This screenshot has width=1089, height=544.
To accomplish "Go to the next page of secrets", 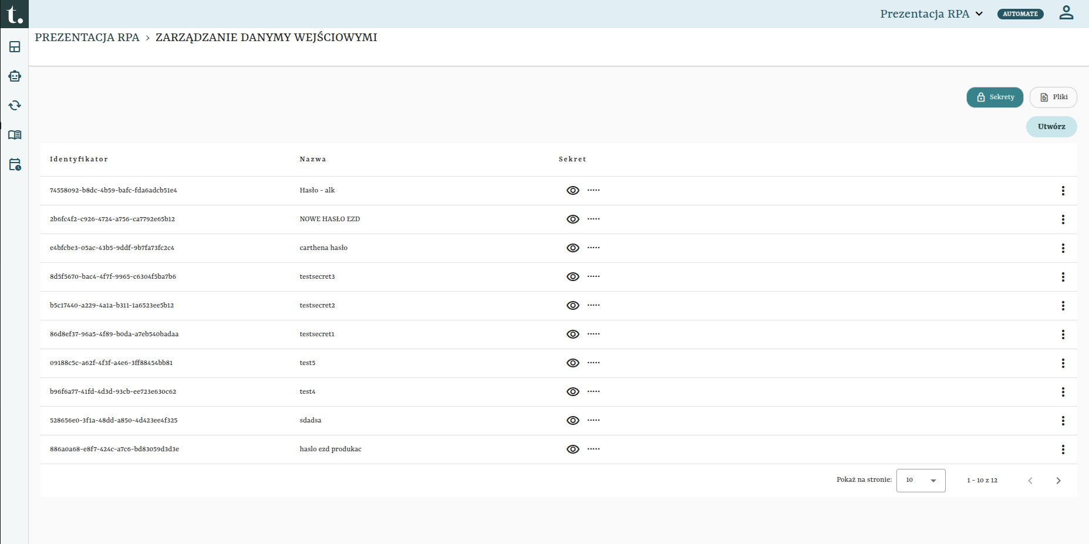I will pos(1058,481).
